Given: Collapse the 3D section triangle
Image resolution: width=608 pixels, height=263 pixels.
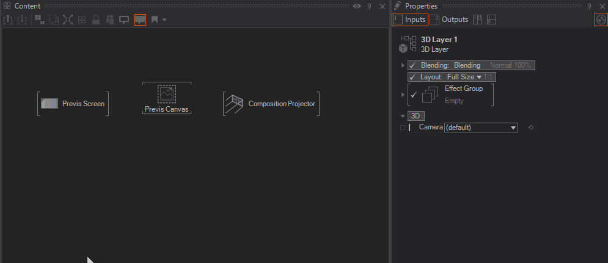Looking at the screenshot, I should point(402,116).
